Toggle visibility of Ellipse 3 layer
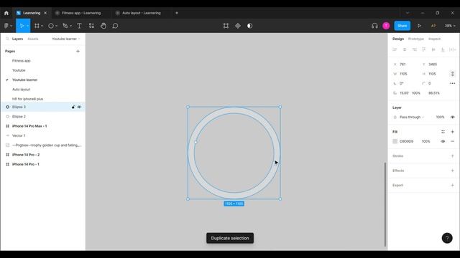 [x=79, y=107]
